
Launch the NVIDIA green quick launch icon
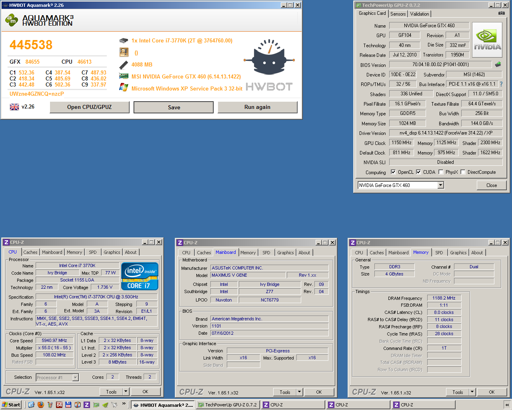[105, 405]
